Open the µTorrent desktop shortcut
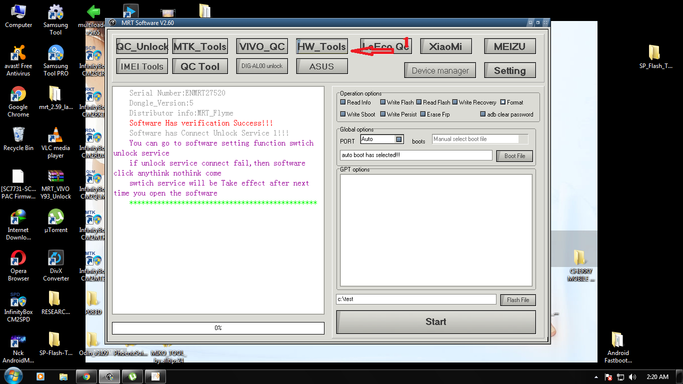 pos(55,221)
